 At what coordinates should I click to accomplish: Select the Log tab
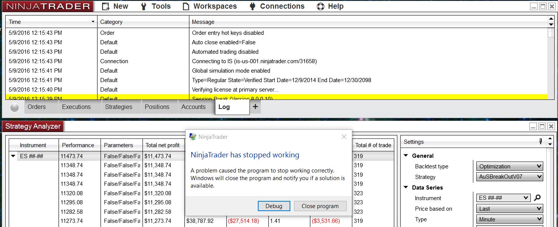coord(232,107)
